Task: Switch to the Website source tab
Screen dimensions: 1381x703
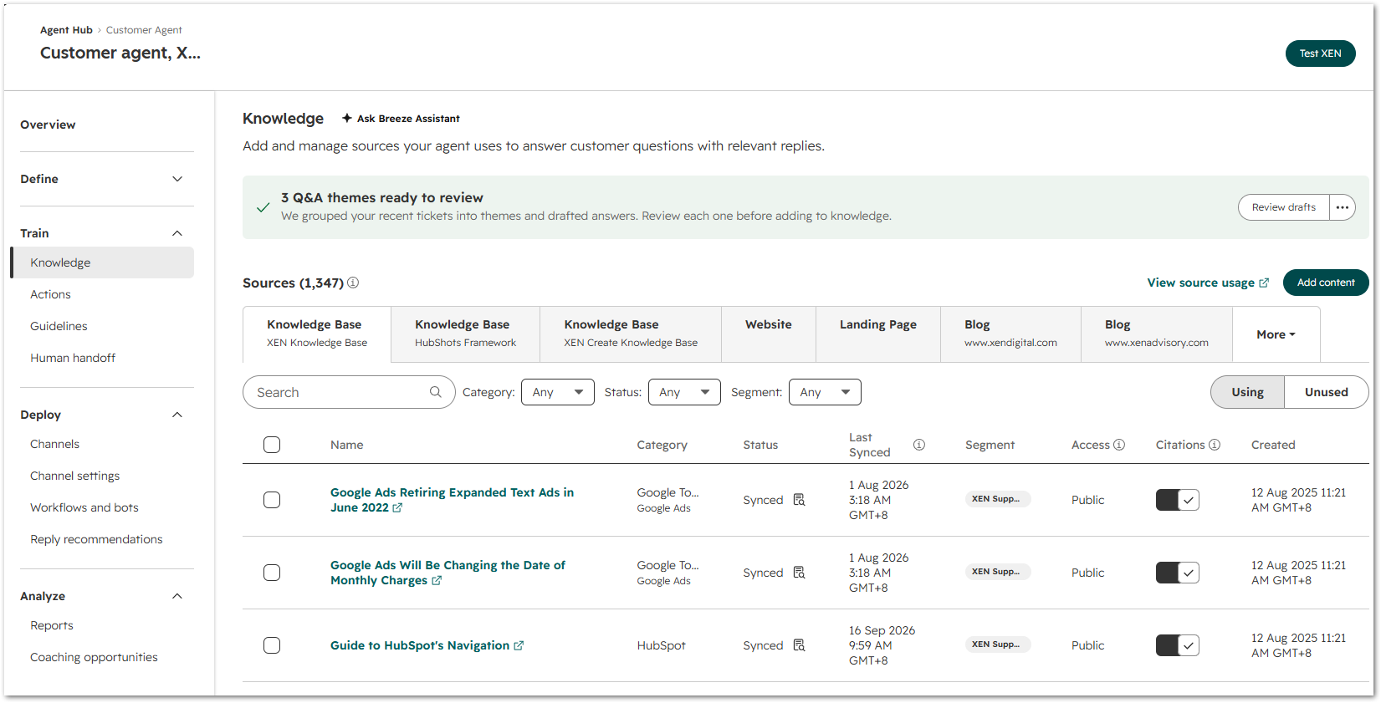Action: pos(769,334)
